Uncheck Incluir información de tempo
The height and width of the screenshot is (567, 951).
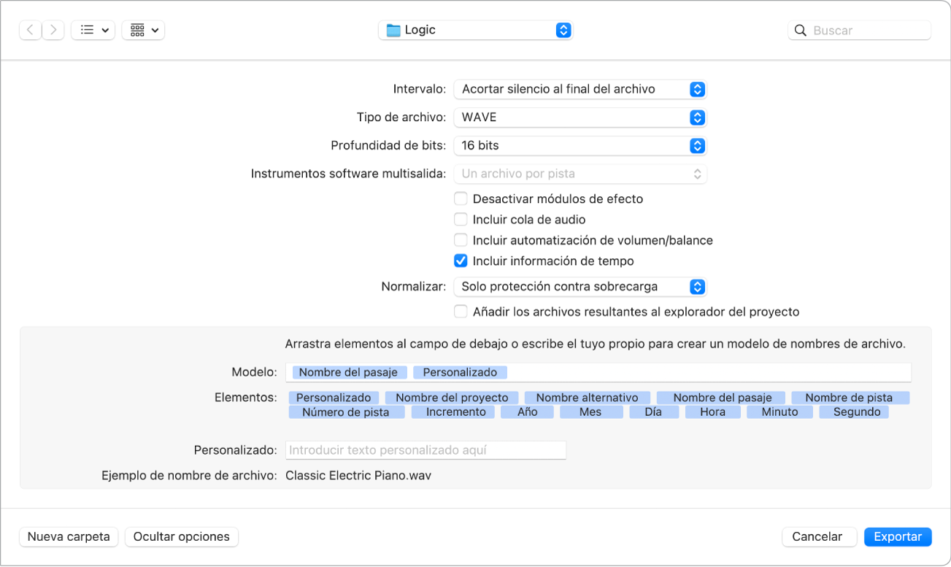[x=461, y=261]
